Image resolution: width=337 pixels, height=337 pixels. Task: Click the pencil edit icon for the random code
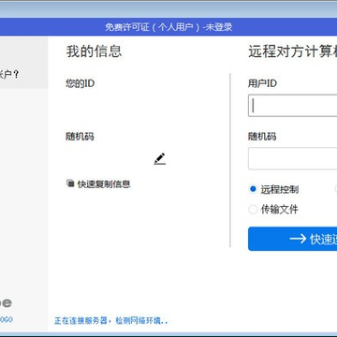point(160,158)
